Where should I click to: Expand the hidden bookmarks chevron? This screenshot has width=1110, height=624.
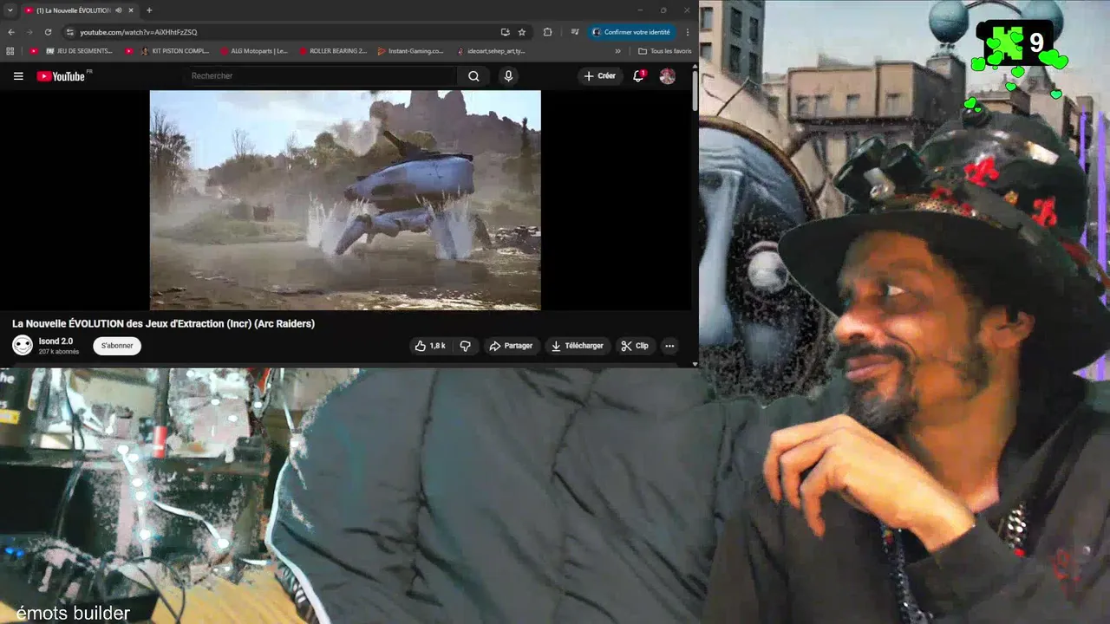tap(618, 51)
